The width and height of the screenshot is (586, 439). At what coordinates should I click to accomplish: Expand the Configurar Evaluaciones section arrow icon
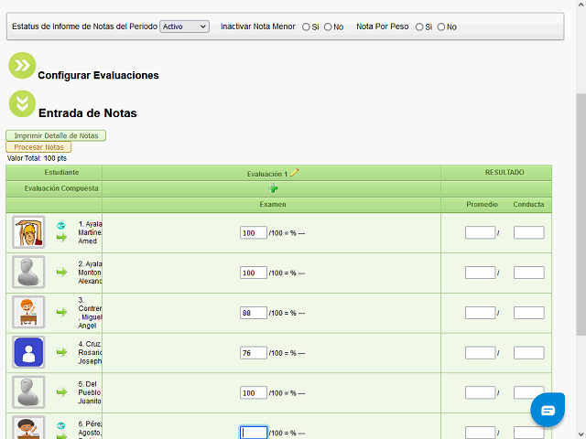pyautogui.click(x=22, y=65)
